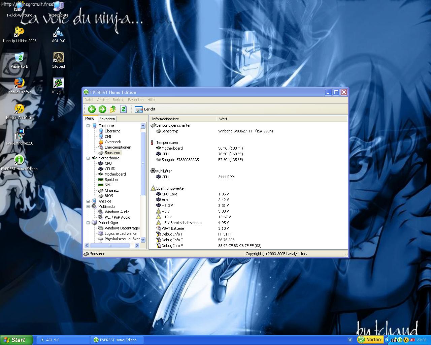This screenshot has height=345, width=431.
Task: Open the Bericht report button
Action: (x=145, y=109)
